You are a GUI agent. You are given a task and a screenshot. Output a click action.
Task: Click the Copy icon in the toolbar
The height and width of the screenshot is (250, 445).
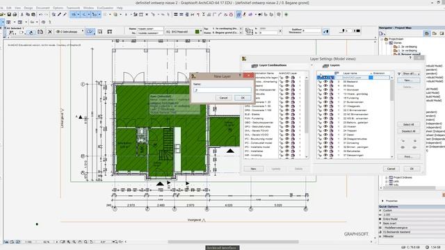tap(28, 15)
